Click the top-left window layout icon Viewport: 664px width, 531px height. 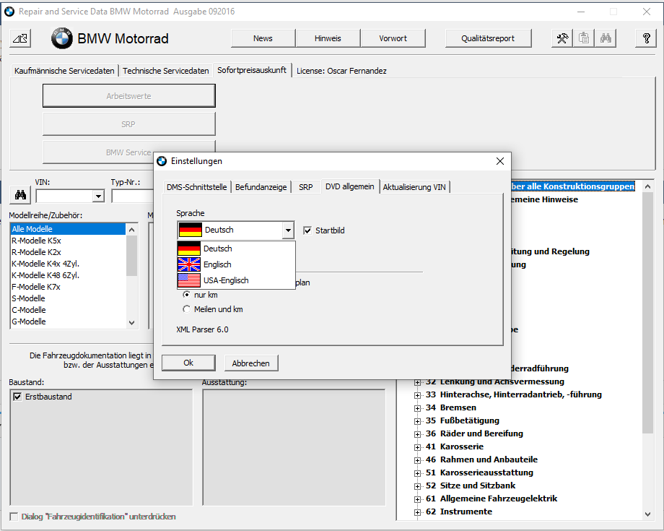click(x=21, y=38)
